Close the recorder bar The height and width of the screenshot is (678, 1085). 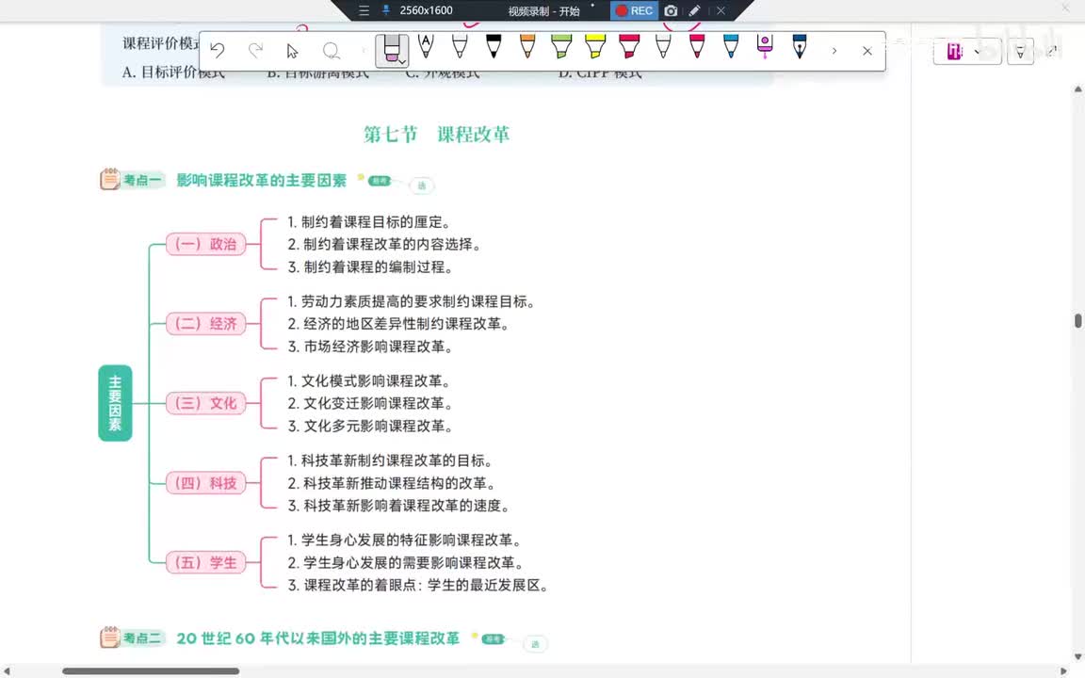pos(721,10)
